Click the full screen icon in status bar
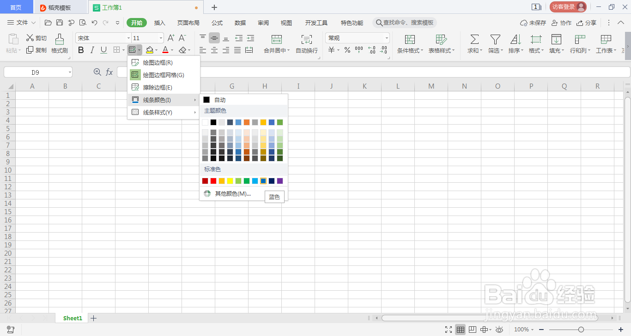This screenshot has height=336, width=631. 449,330
